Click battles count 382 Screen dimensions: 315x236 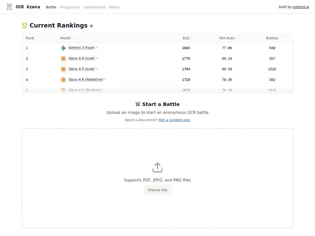[272, 80]
